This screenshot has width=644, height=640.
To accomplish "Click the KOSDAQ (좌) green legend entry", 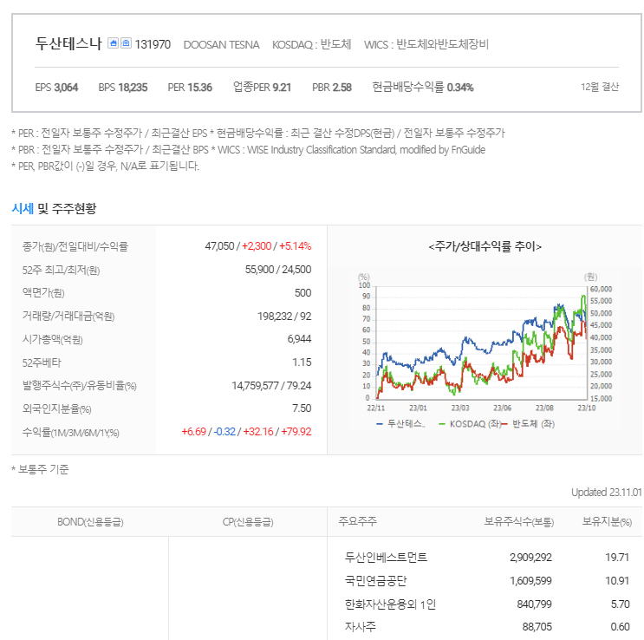I will [469, 424].
